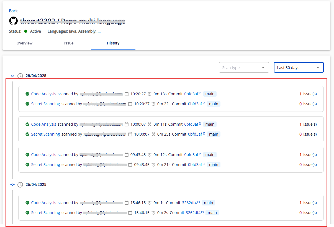This screenshot has height=227, width=334.
Task: Open the Scan type dropdown
Action: click(244, 67)
